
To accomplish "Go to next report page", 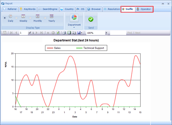I will click(37, 33).
